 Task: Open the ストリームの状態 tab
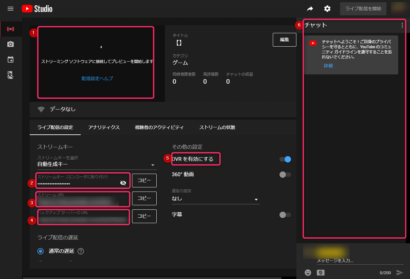tap(217, 127)
